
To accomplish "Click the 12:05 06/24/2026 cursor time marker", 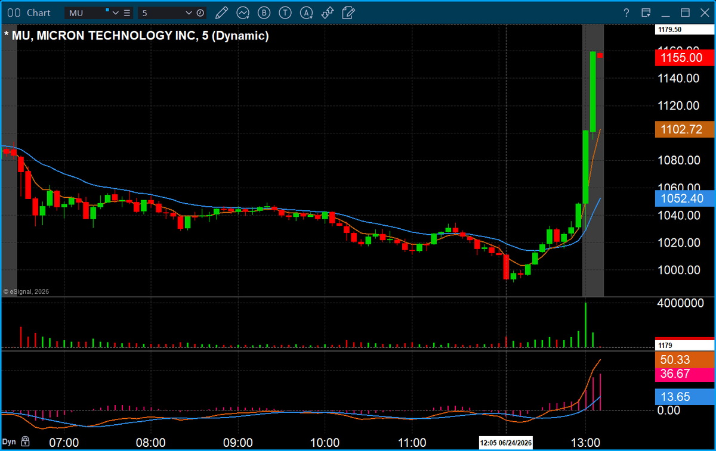I will pos(507,443).
